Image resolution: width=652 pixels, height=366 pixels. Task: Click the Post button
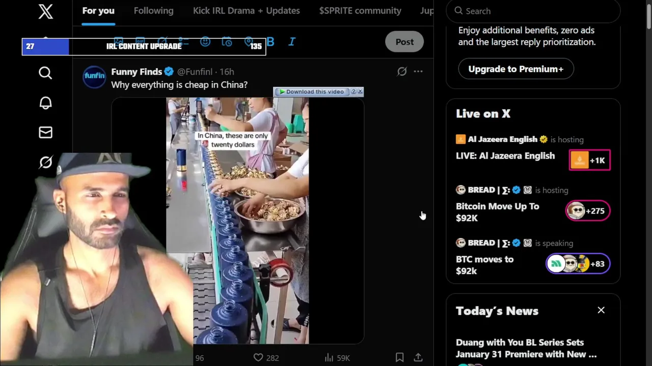pos(404,42)
